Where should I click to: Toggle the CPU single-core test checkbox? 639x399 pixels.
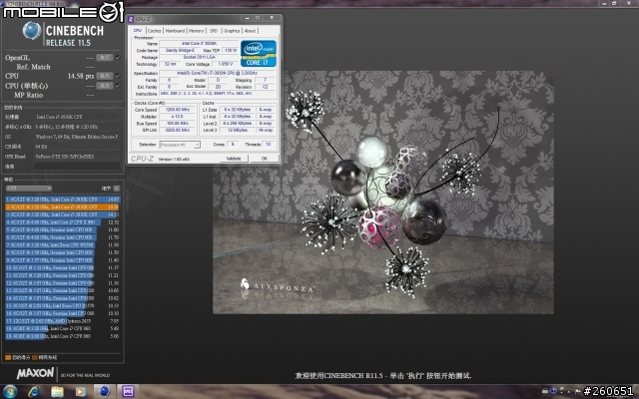pos(118,86)
